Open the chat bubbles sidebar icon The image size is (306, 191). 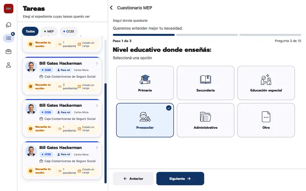(8, 25)
